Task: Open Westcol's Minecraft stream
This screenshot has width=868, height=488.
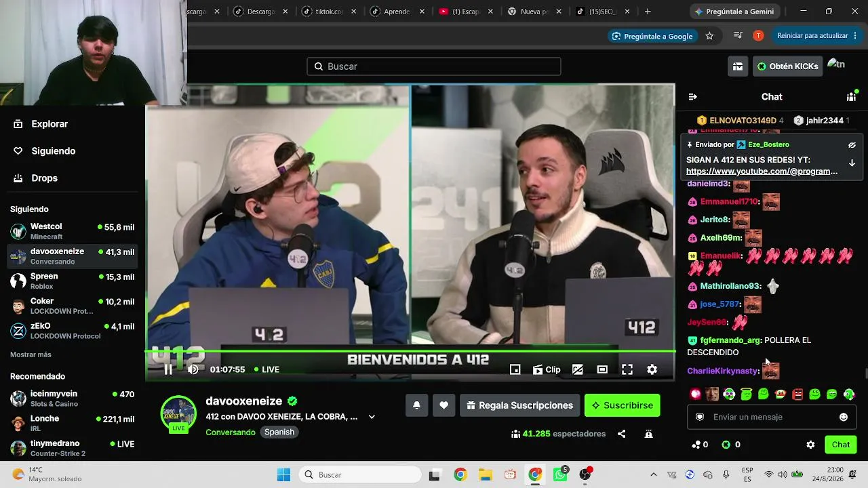Action: pyautogui.click(x=73, y=231)
